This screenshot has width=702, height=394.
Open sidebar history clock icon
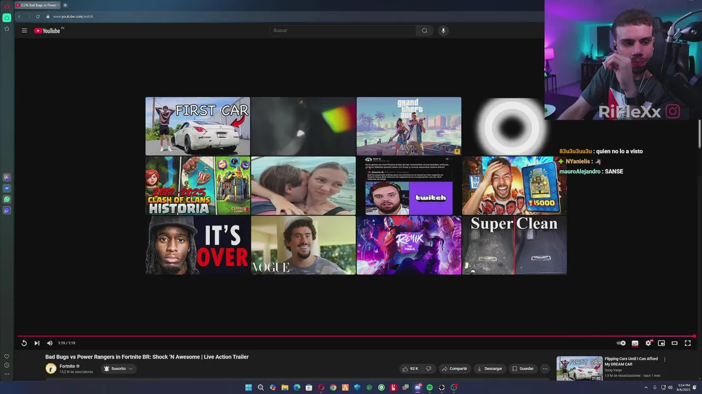7,365
